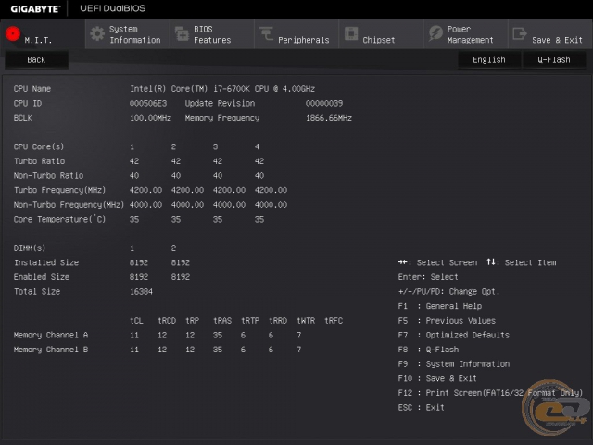Click ESC Exit hint

tap(421, 408)
